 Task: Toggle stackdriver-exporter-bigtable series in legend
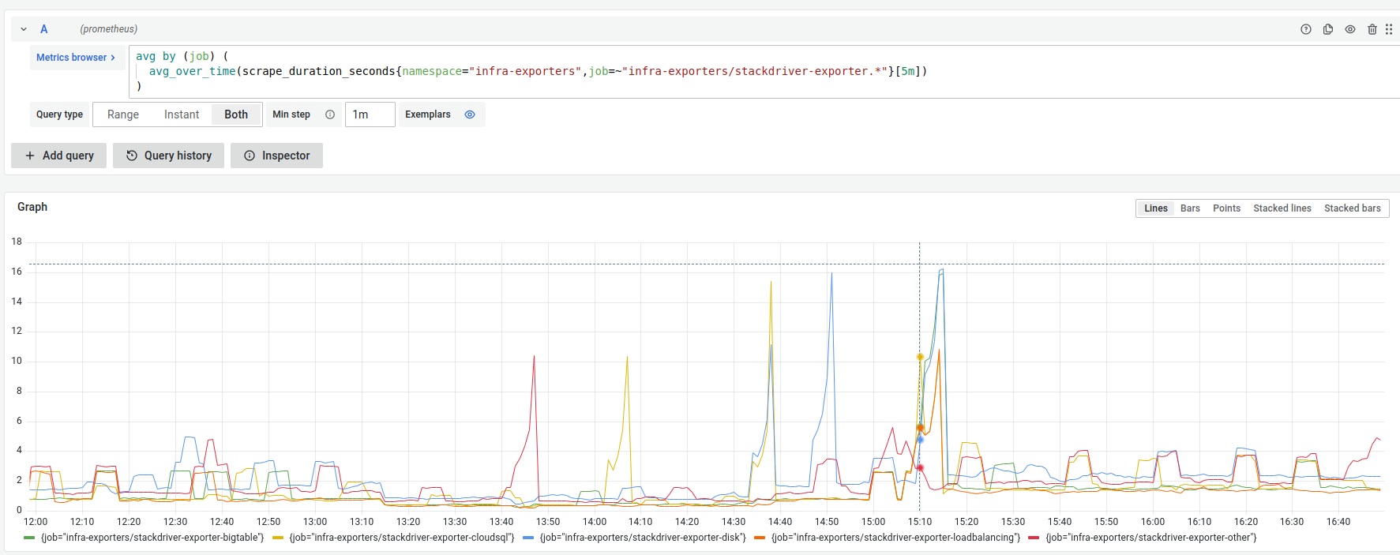152,538
